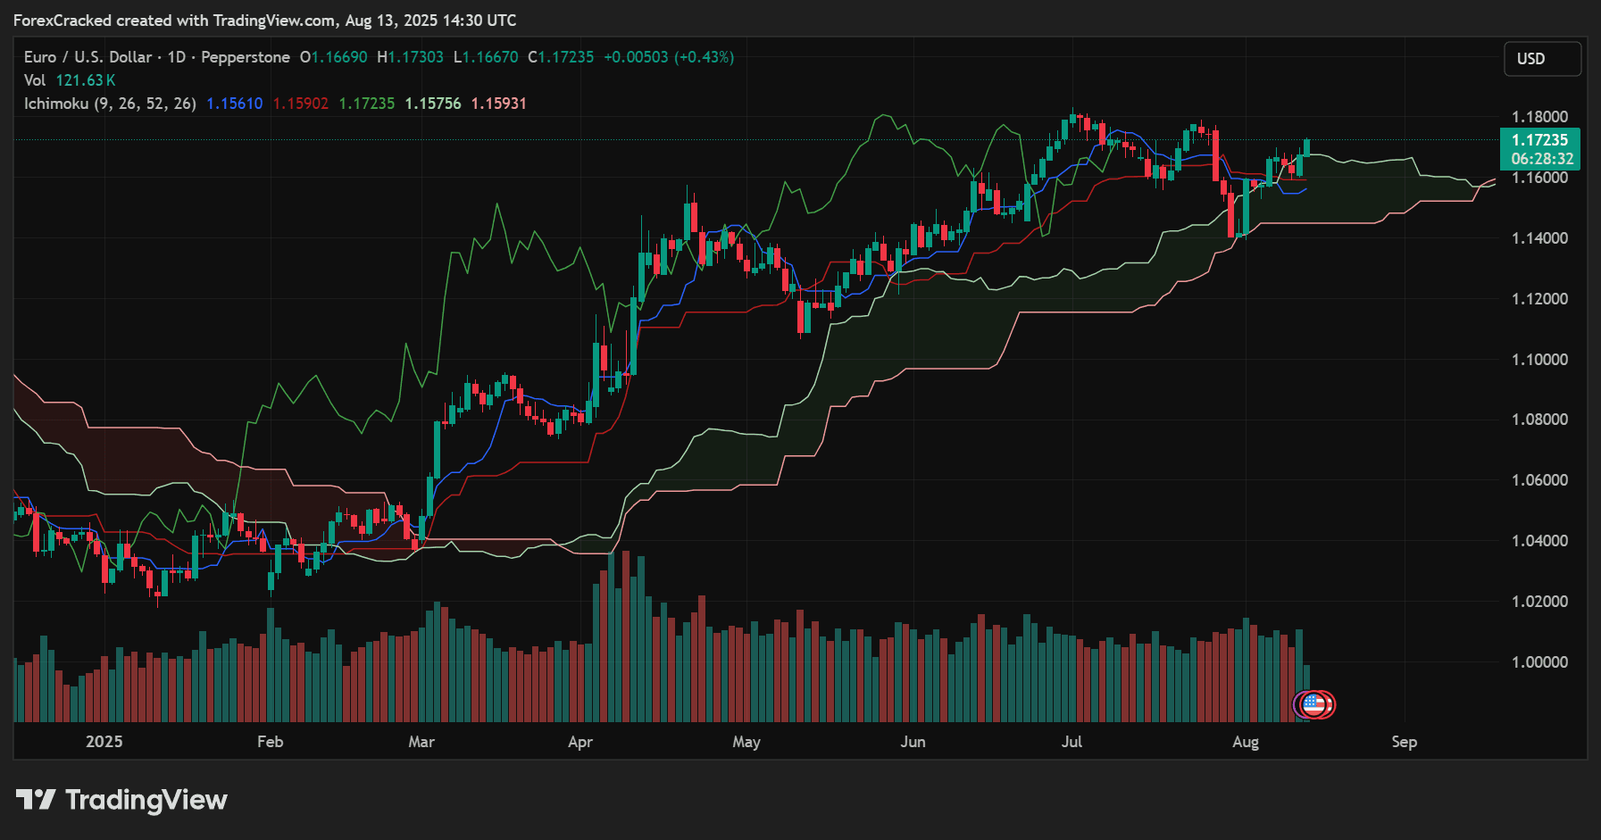Click the Sep label on the time axis
This screenshot has height=840, width=1601.
pos(1404,742)
